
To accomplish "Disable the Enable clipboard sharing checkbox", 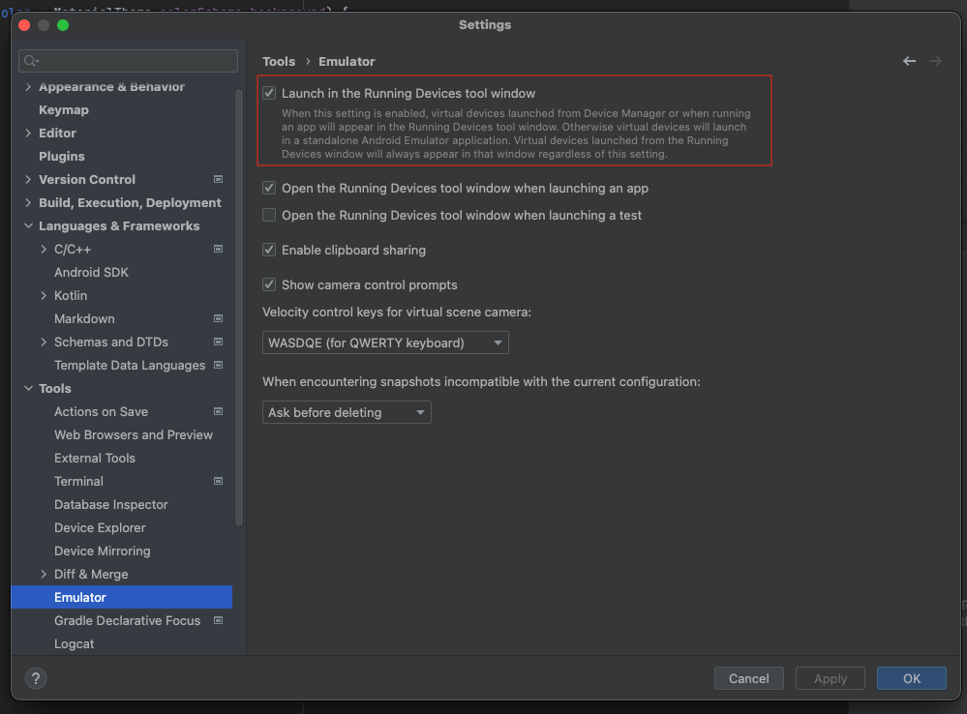I will coord(270,250).
